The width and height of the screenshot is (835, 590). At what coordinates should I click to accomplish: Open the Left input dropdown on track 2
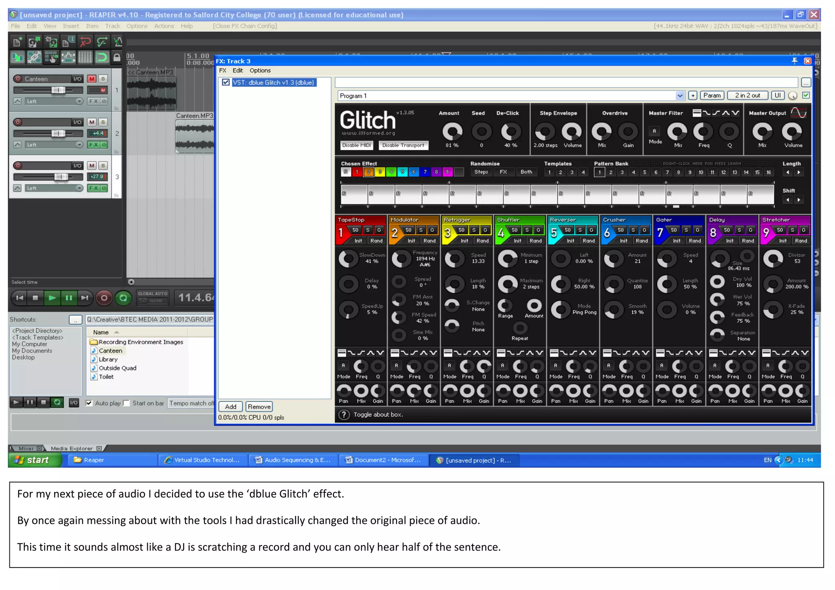[54, 145]
